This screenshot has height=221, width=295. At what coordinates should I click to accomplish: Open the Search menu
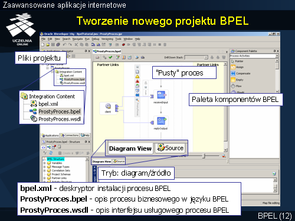click(x=66, y=39)
